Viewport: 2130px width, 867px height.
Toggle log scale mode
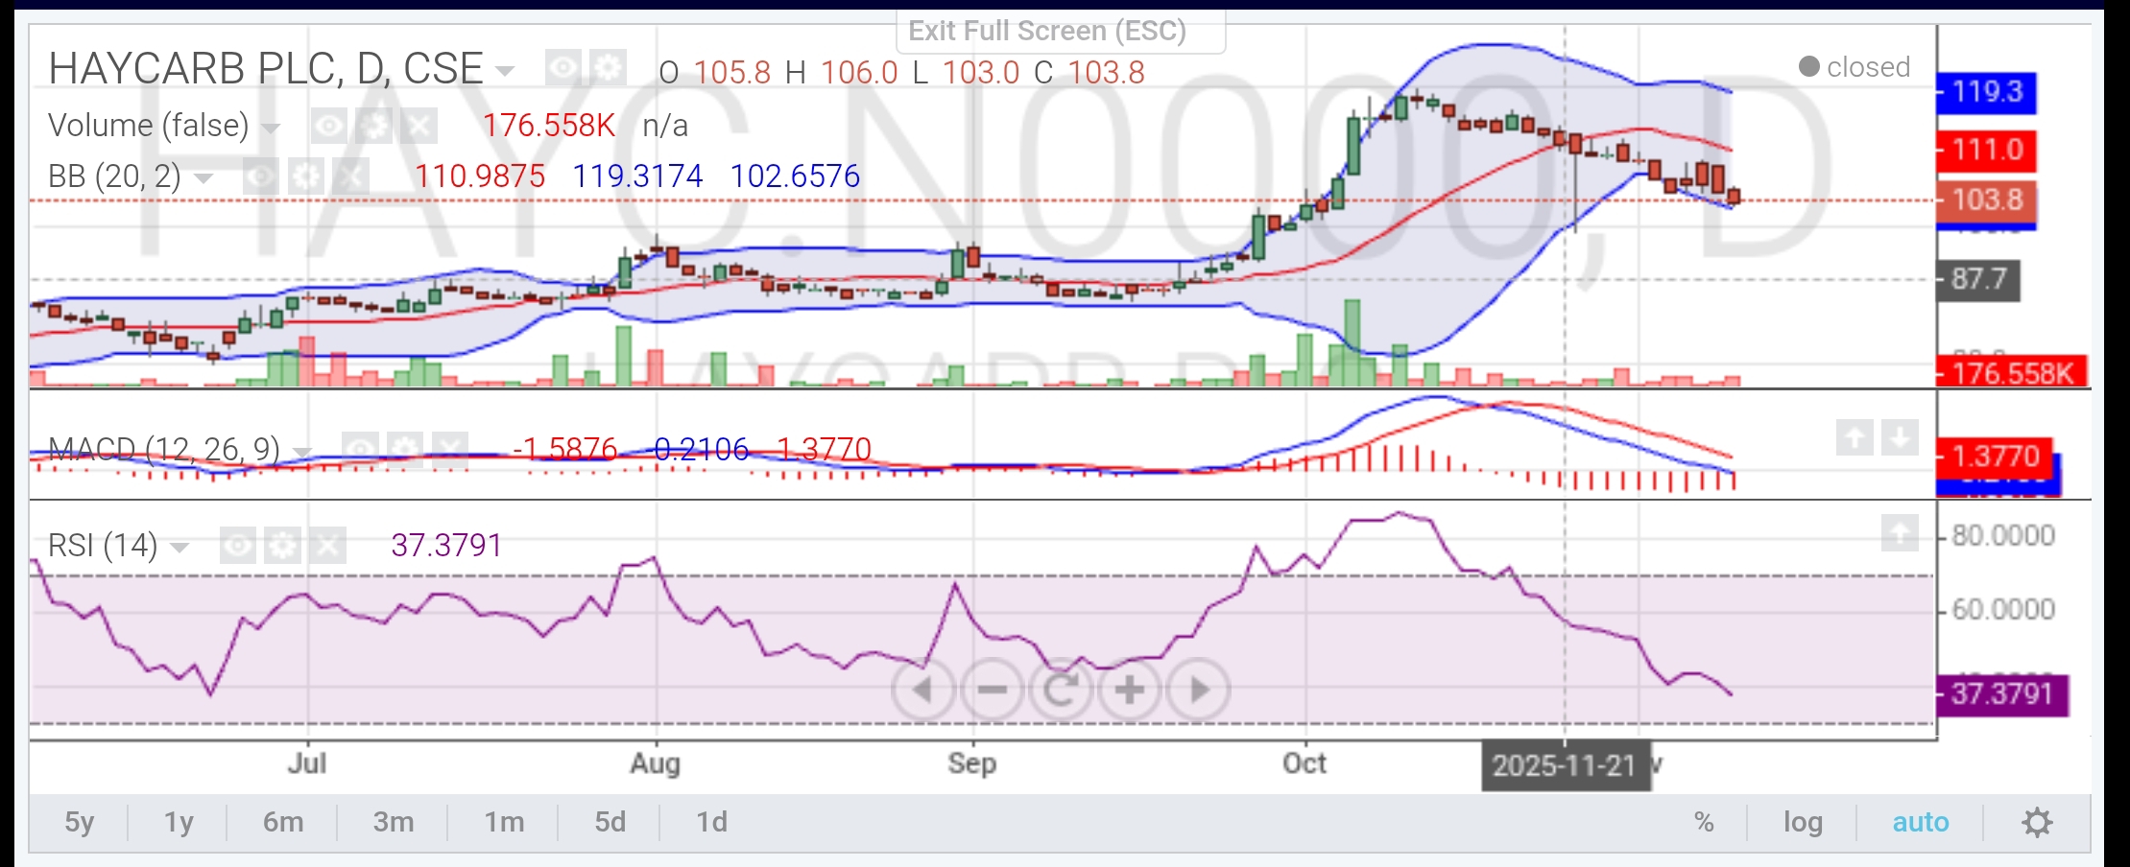tap(1803, 822)
